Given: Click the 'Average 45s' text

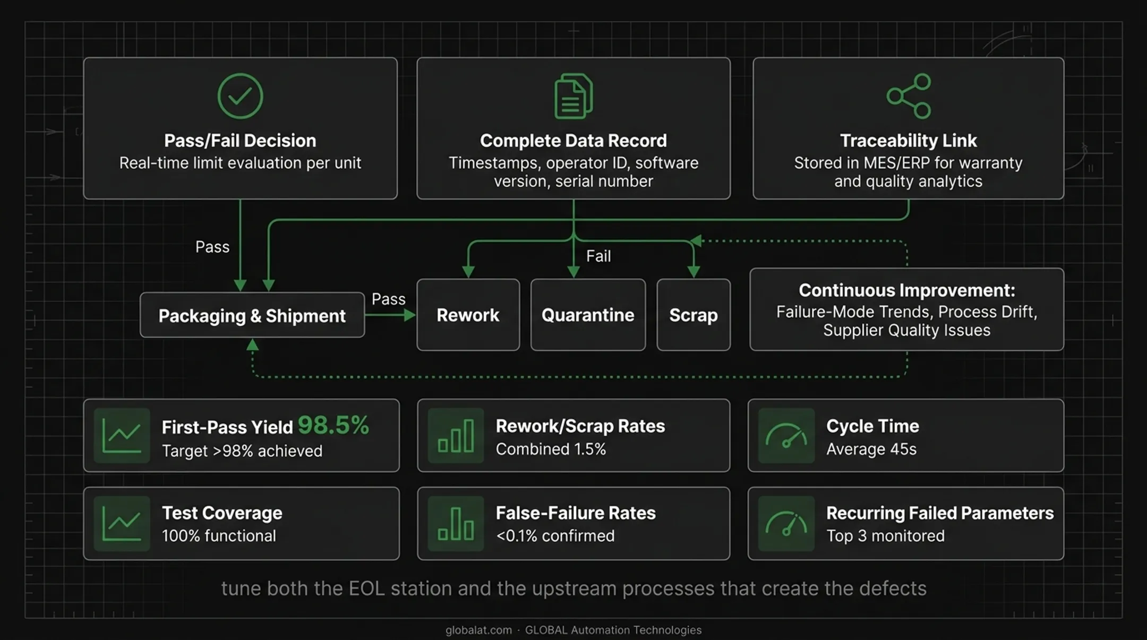Looking at the screenshot, I should point(871,449).
